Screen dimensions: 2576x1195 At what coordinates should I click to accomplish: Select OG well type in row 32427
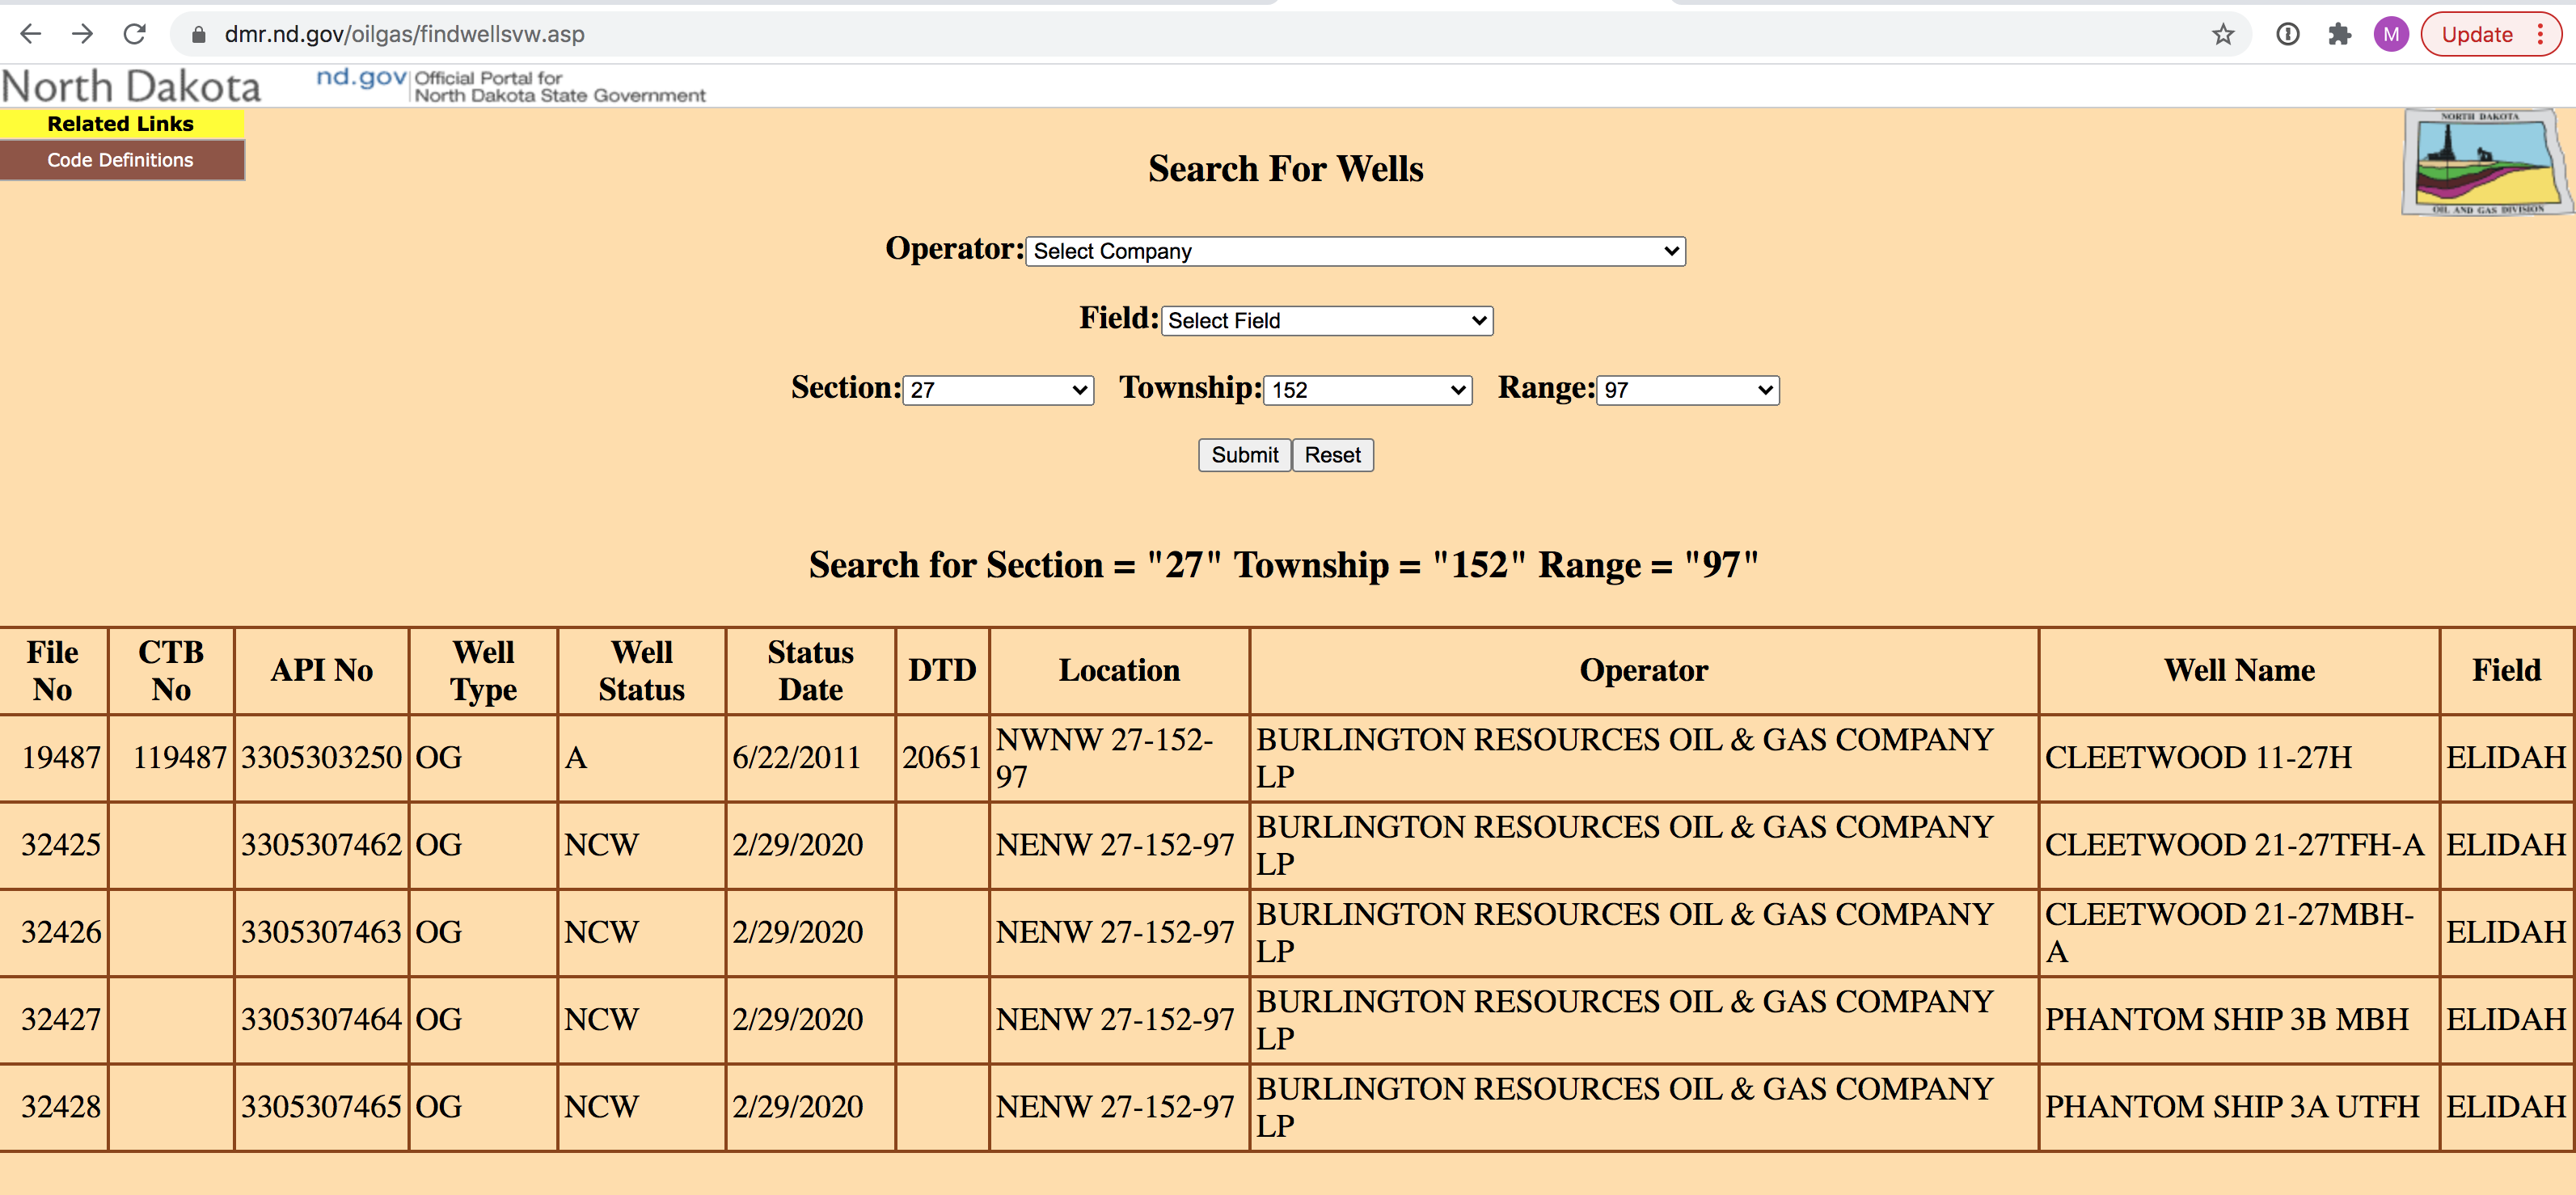coord(483,1020)
